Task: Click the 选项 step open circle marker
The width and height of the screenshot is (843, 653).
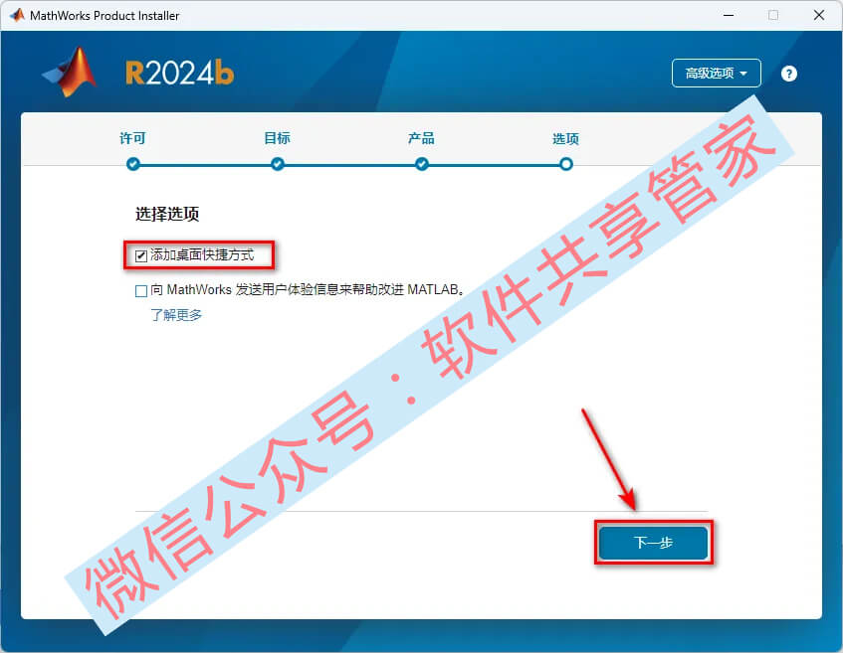Action: coord(566,164)
